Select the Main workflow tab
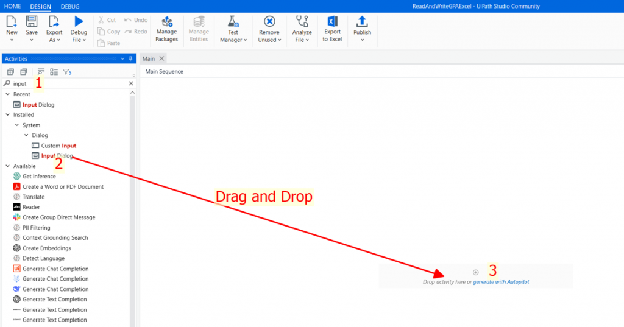The width and height of the screenshot is (624, 327). tap(149, 59)
